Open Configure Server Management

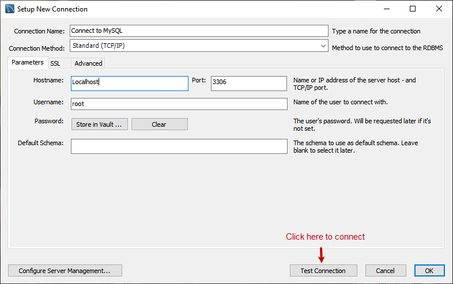[x=65, y=271]
